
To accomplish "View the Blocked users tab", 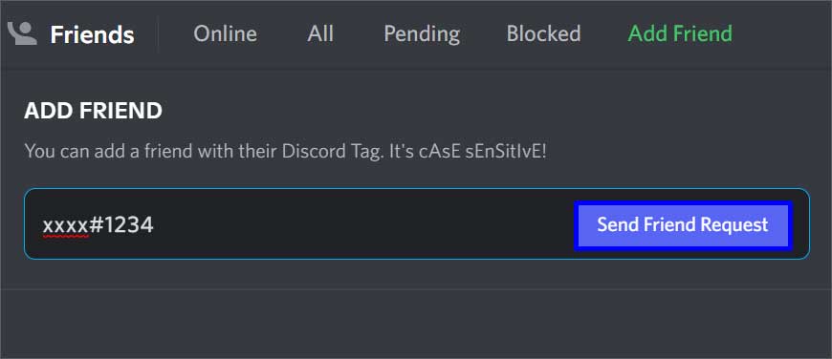I will 543,33.
